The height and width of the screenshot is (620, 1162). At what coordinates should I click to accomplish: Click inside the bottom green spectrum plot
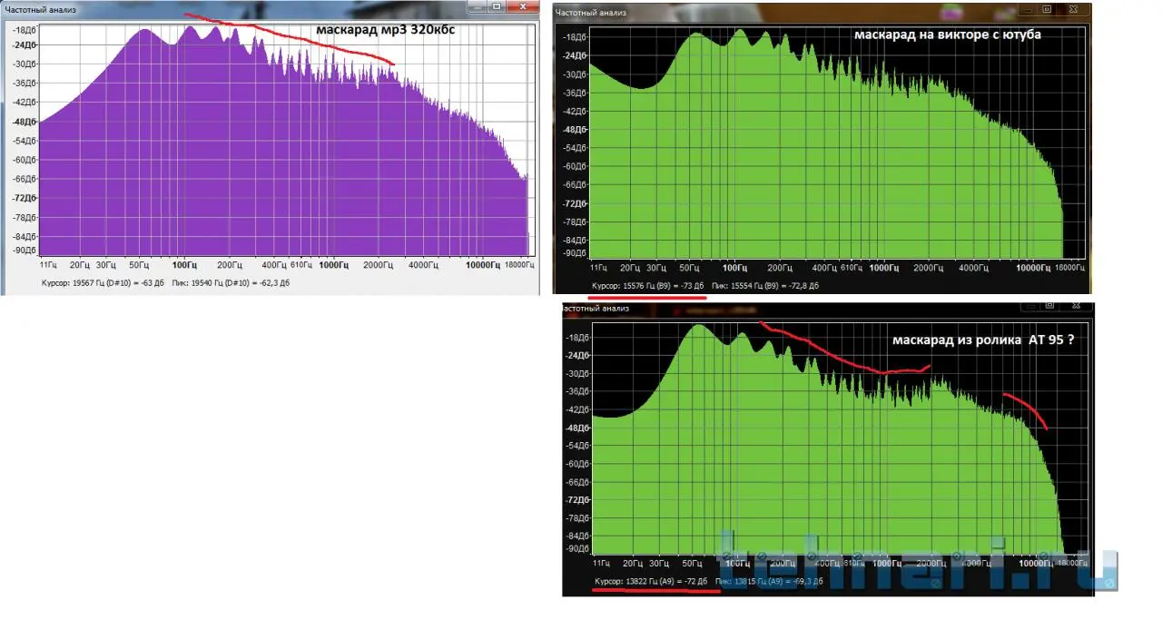(x=839, y=438)
